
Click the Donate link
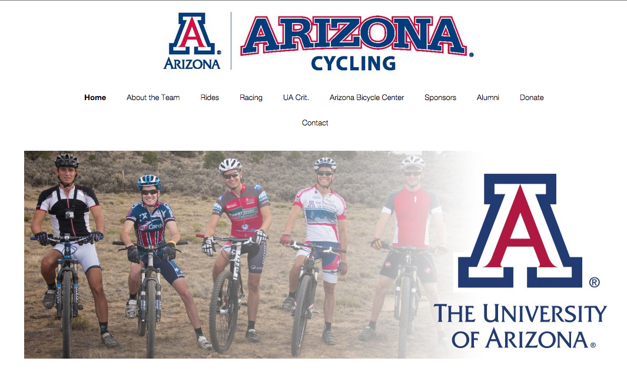532,98
